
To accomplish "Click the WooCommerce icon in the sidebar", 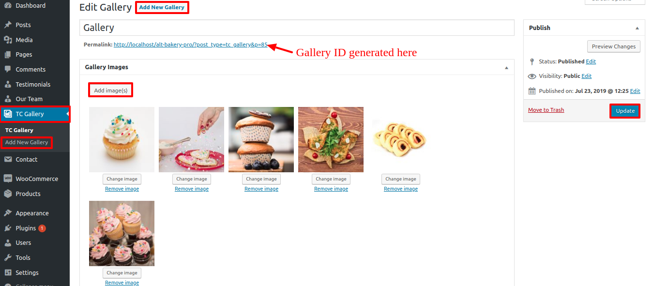I will pyautogui.click(x=8, y=179).
